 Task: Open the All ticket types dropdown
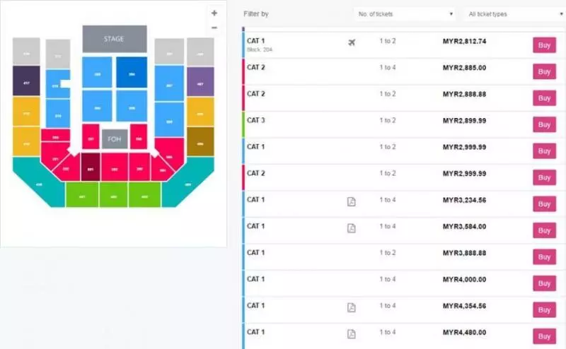click(515, 14)
